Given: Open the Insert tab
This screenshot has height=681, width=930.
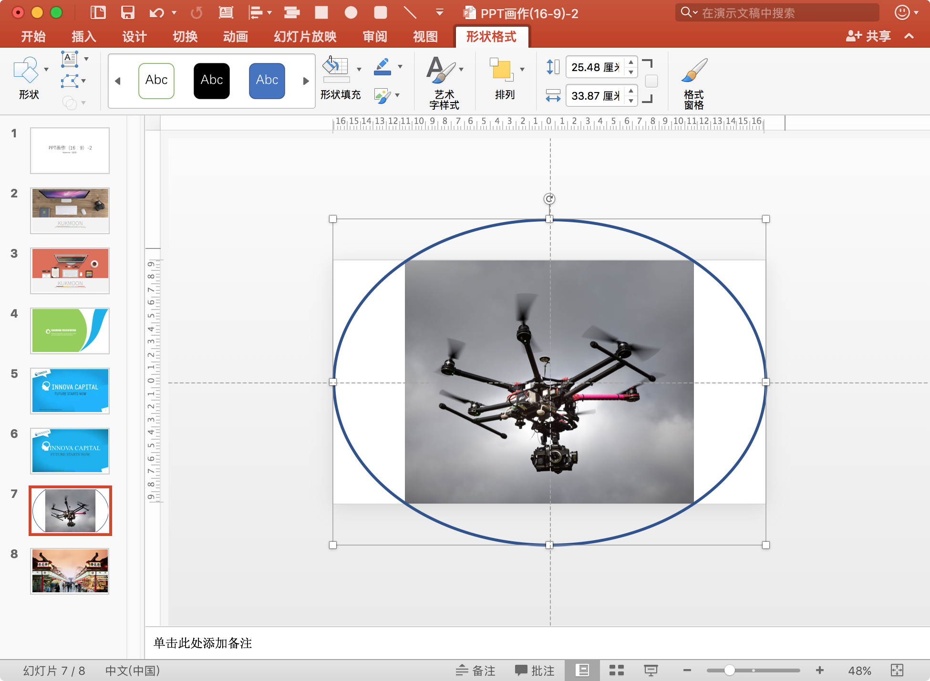Looking at the screenshot, I should pyautogui.click(x=83, y=36).
